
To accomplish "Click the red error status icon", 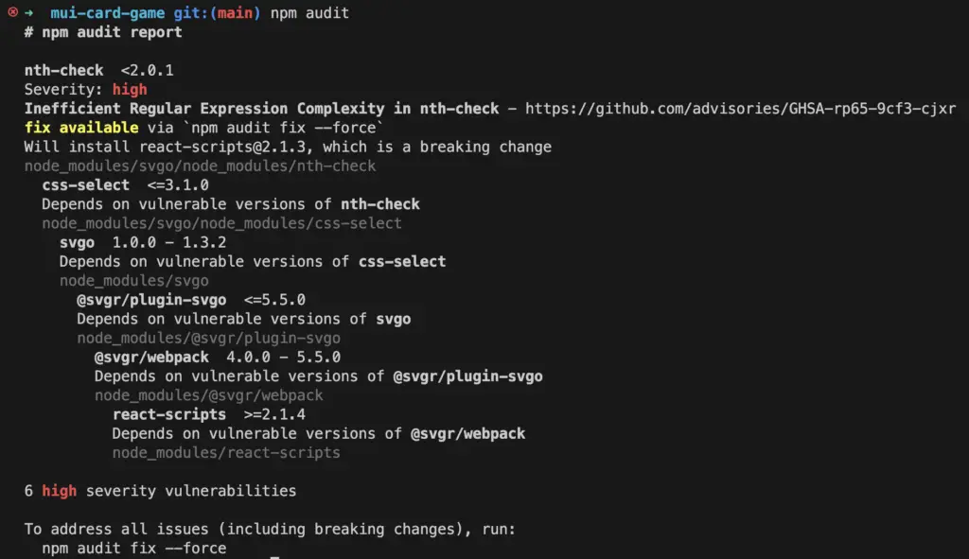I will [12, 11].
